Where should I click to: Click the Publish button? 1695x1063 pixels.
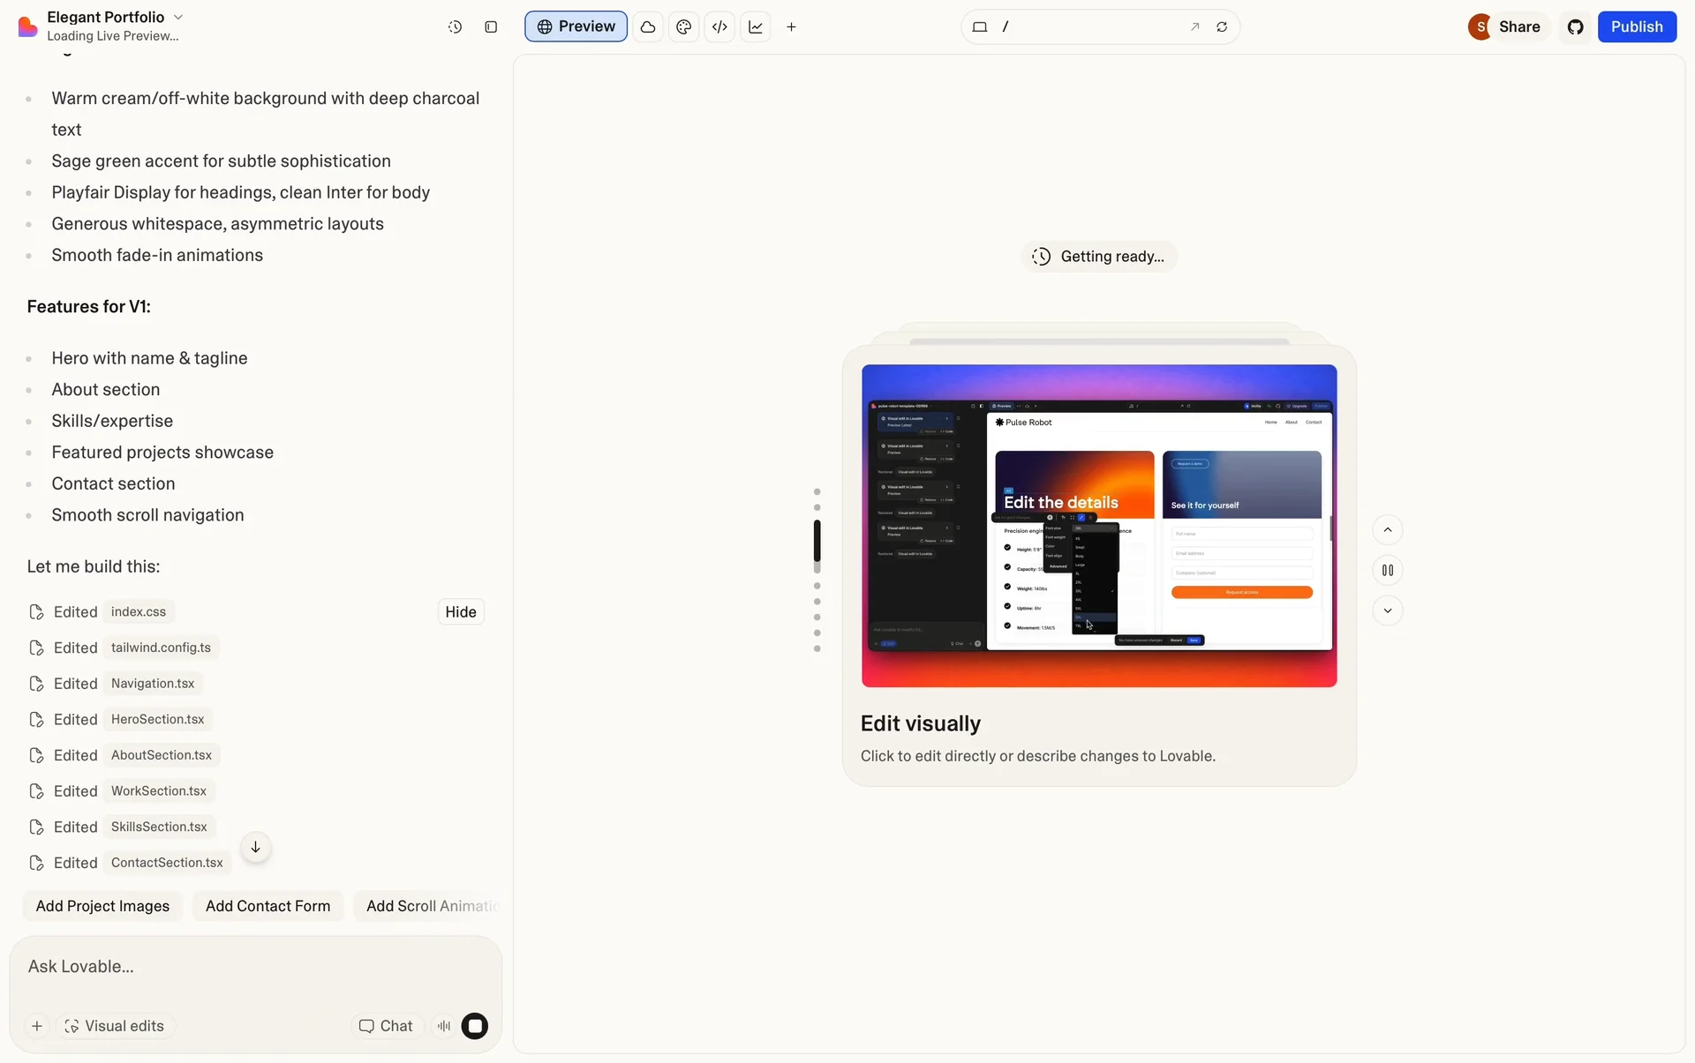[1636, 26]
